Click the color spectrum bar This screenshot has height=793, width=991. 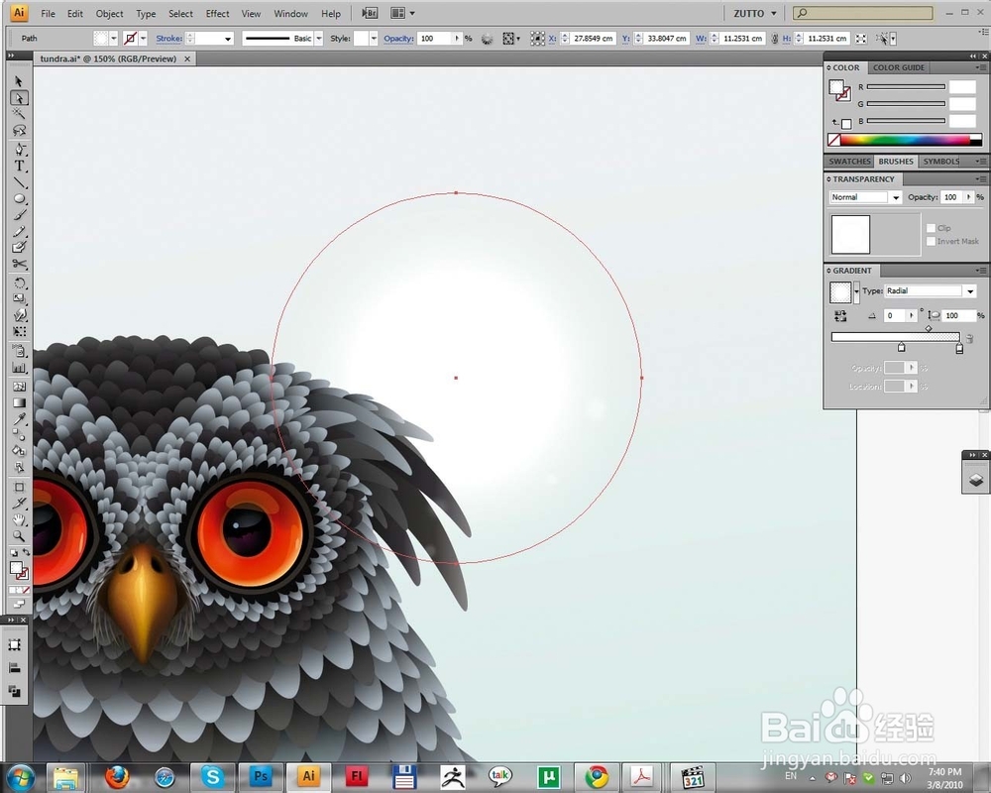pyautogui.click(x=905, y=141)
